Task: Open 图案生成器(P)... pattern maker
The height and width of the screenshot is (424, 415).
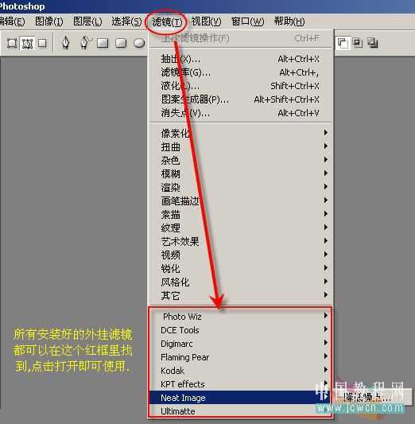Action: pyautogui.click(x=240, y=99)
